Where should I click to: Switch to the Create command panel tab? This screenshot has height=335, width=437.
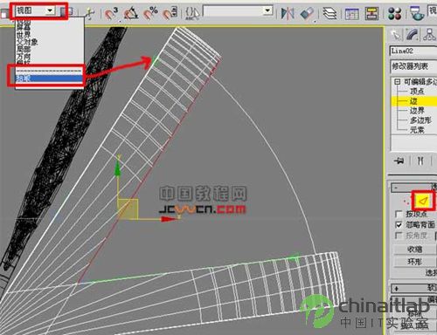point(396,35)
